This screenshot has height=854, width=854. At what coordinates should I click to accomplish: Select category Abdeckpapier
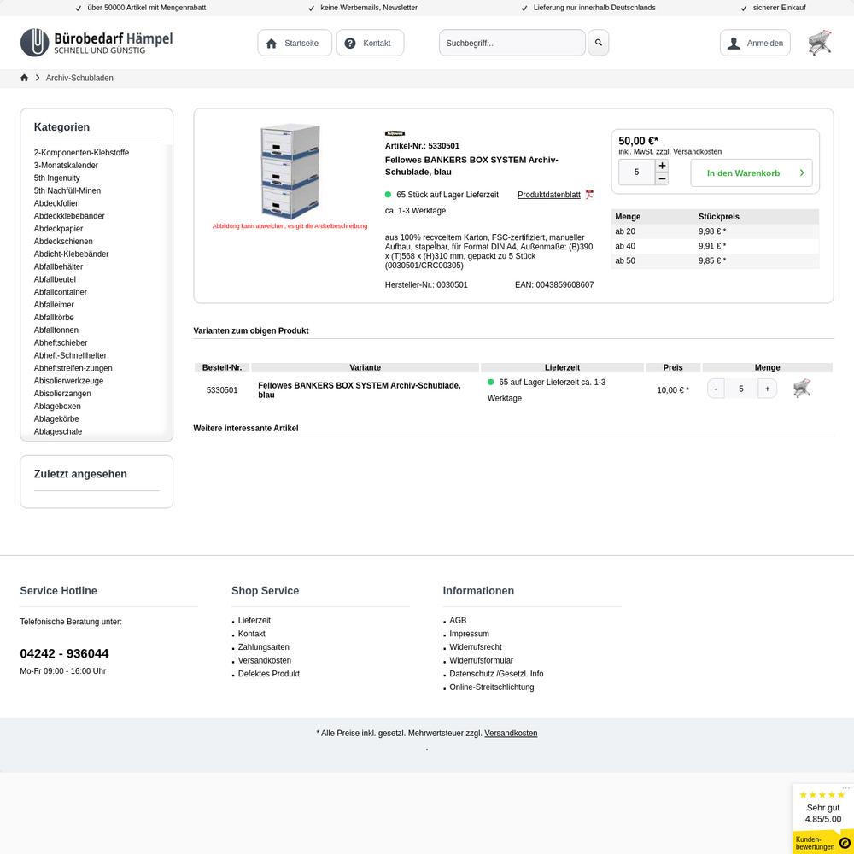(x=58, y=229)
